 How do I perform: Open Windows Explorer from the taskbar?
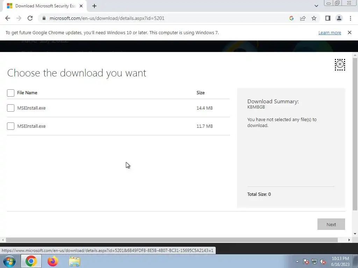pos(74,261)
